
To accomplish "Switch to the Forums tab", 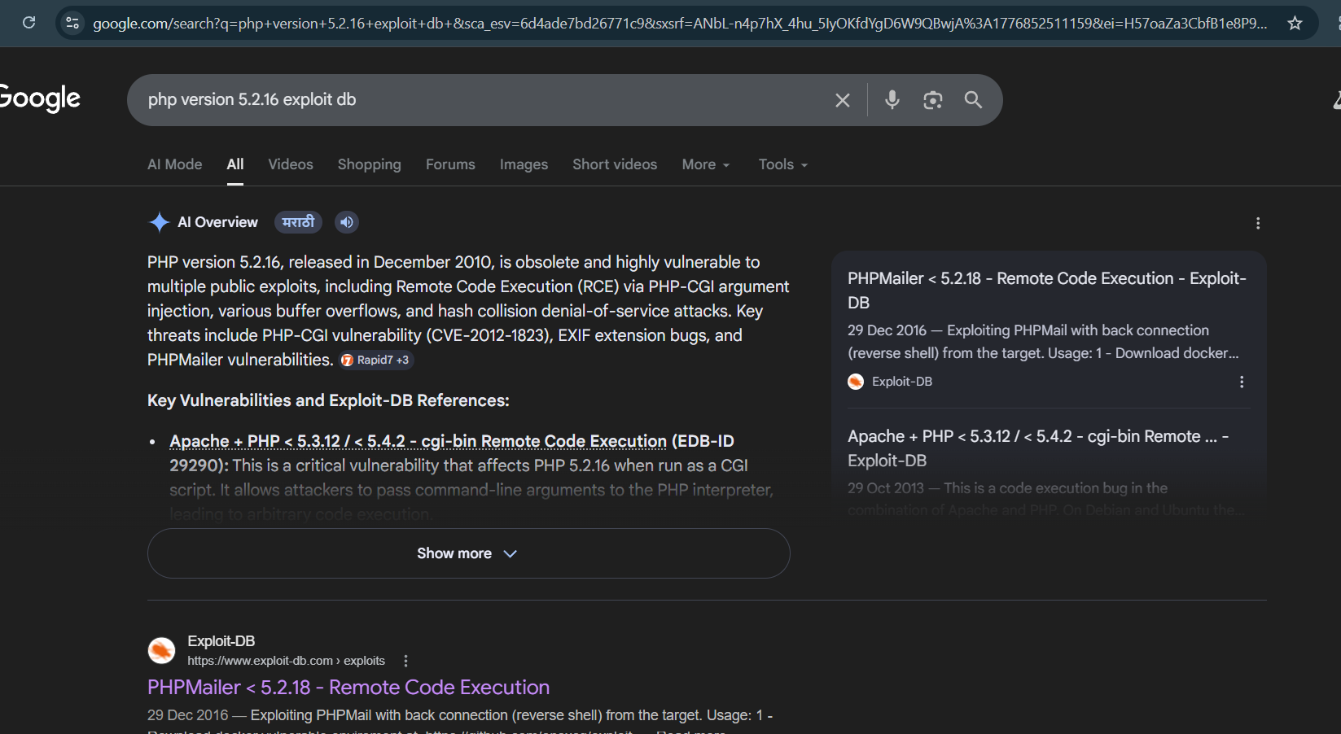I will [x=450, y=164].
